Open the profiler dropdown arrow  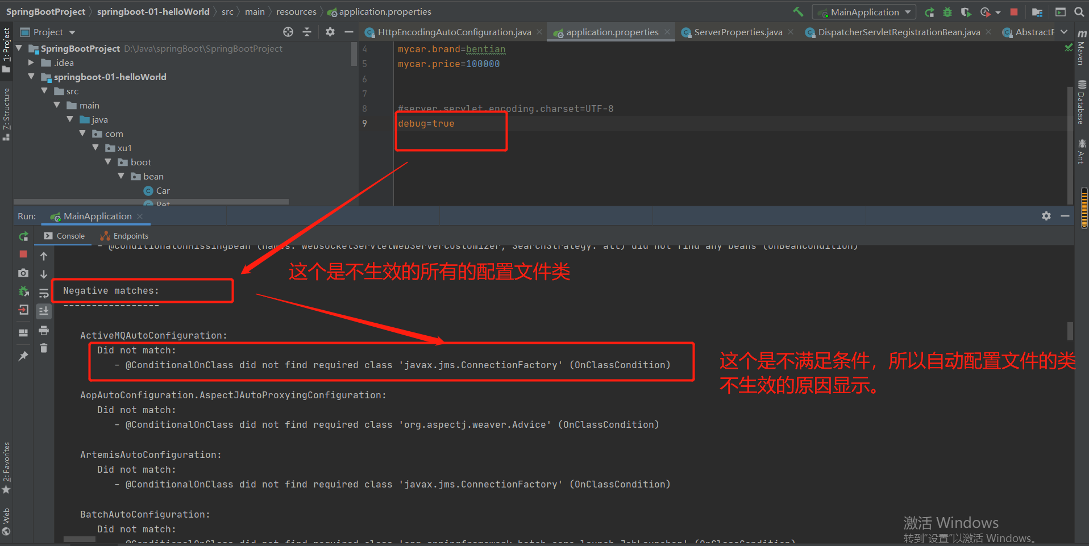tap(998, 12)
